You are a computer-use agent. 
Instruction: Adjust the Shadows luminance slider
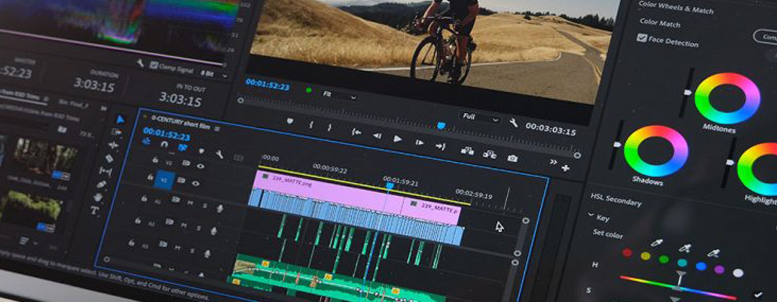pos(617,144)
